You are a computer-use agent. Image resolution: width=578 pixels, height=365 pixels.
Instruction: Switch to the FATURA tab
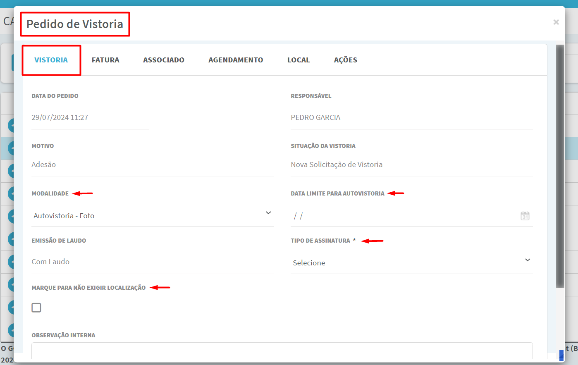(105, 60)
